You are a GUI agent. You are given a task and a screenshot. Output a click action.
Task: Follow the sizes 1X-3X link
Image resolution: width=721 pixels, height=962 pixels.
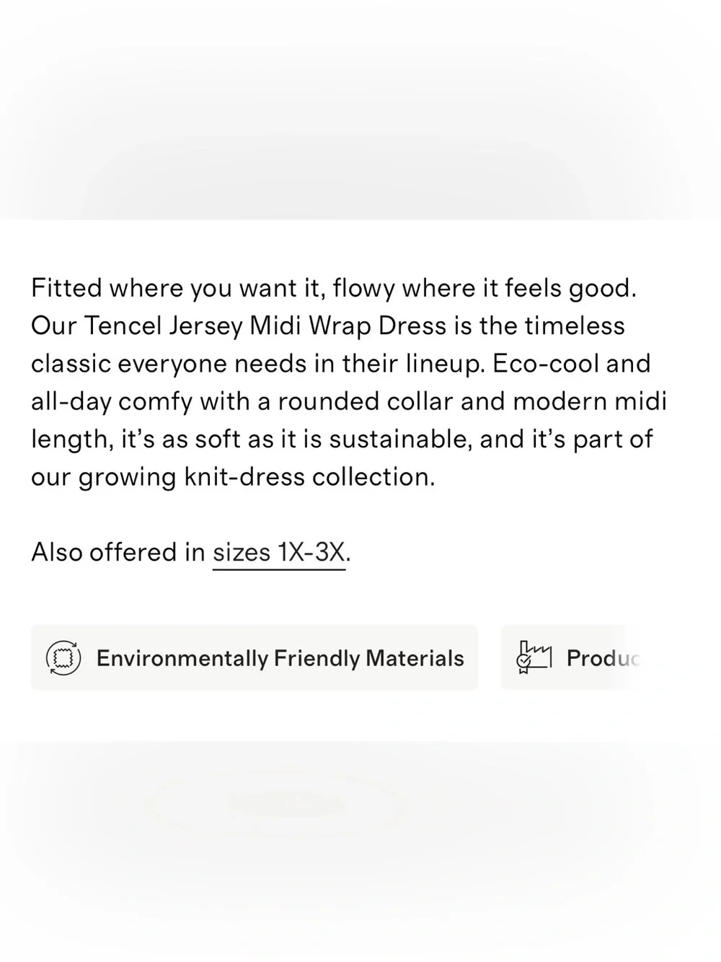(x=279, y=553)
